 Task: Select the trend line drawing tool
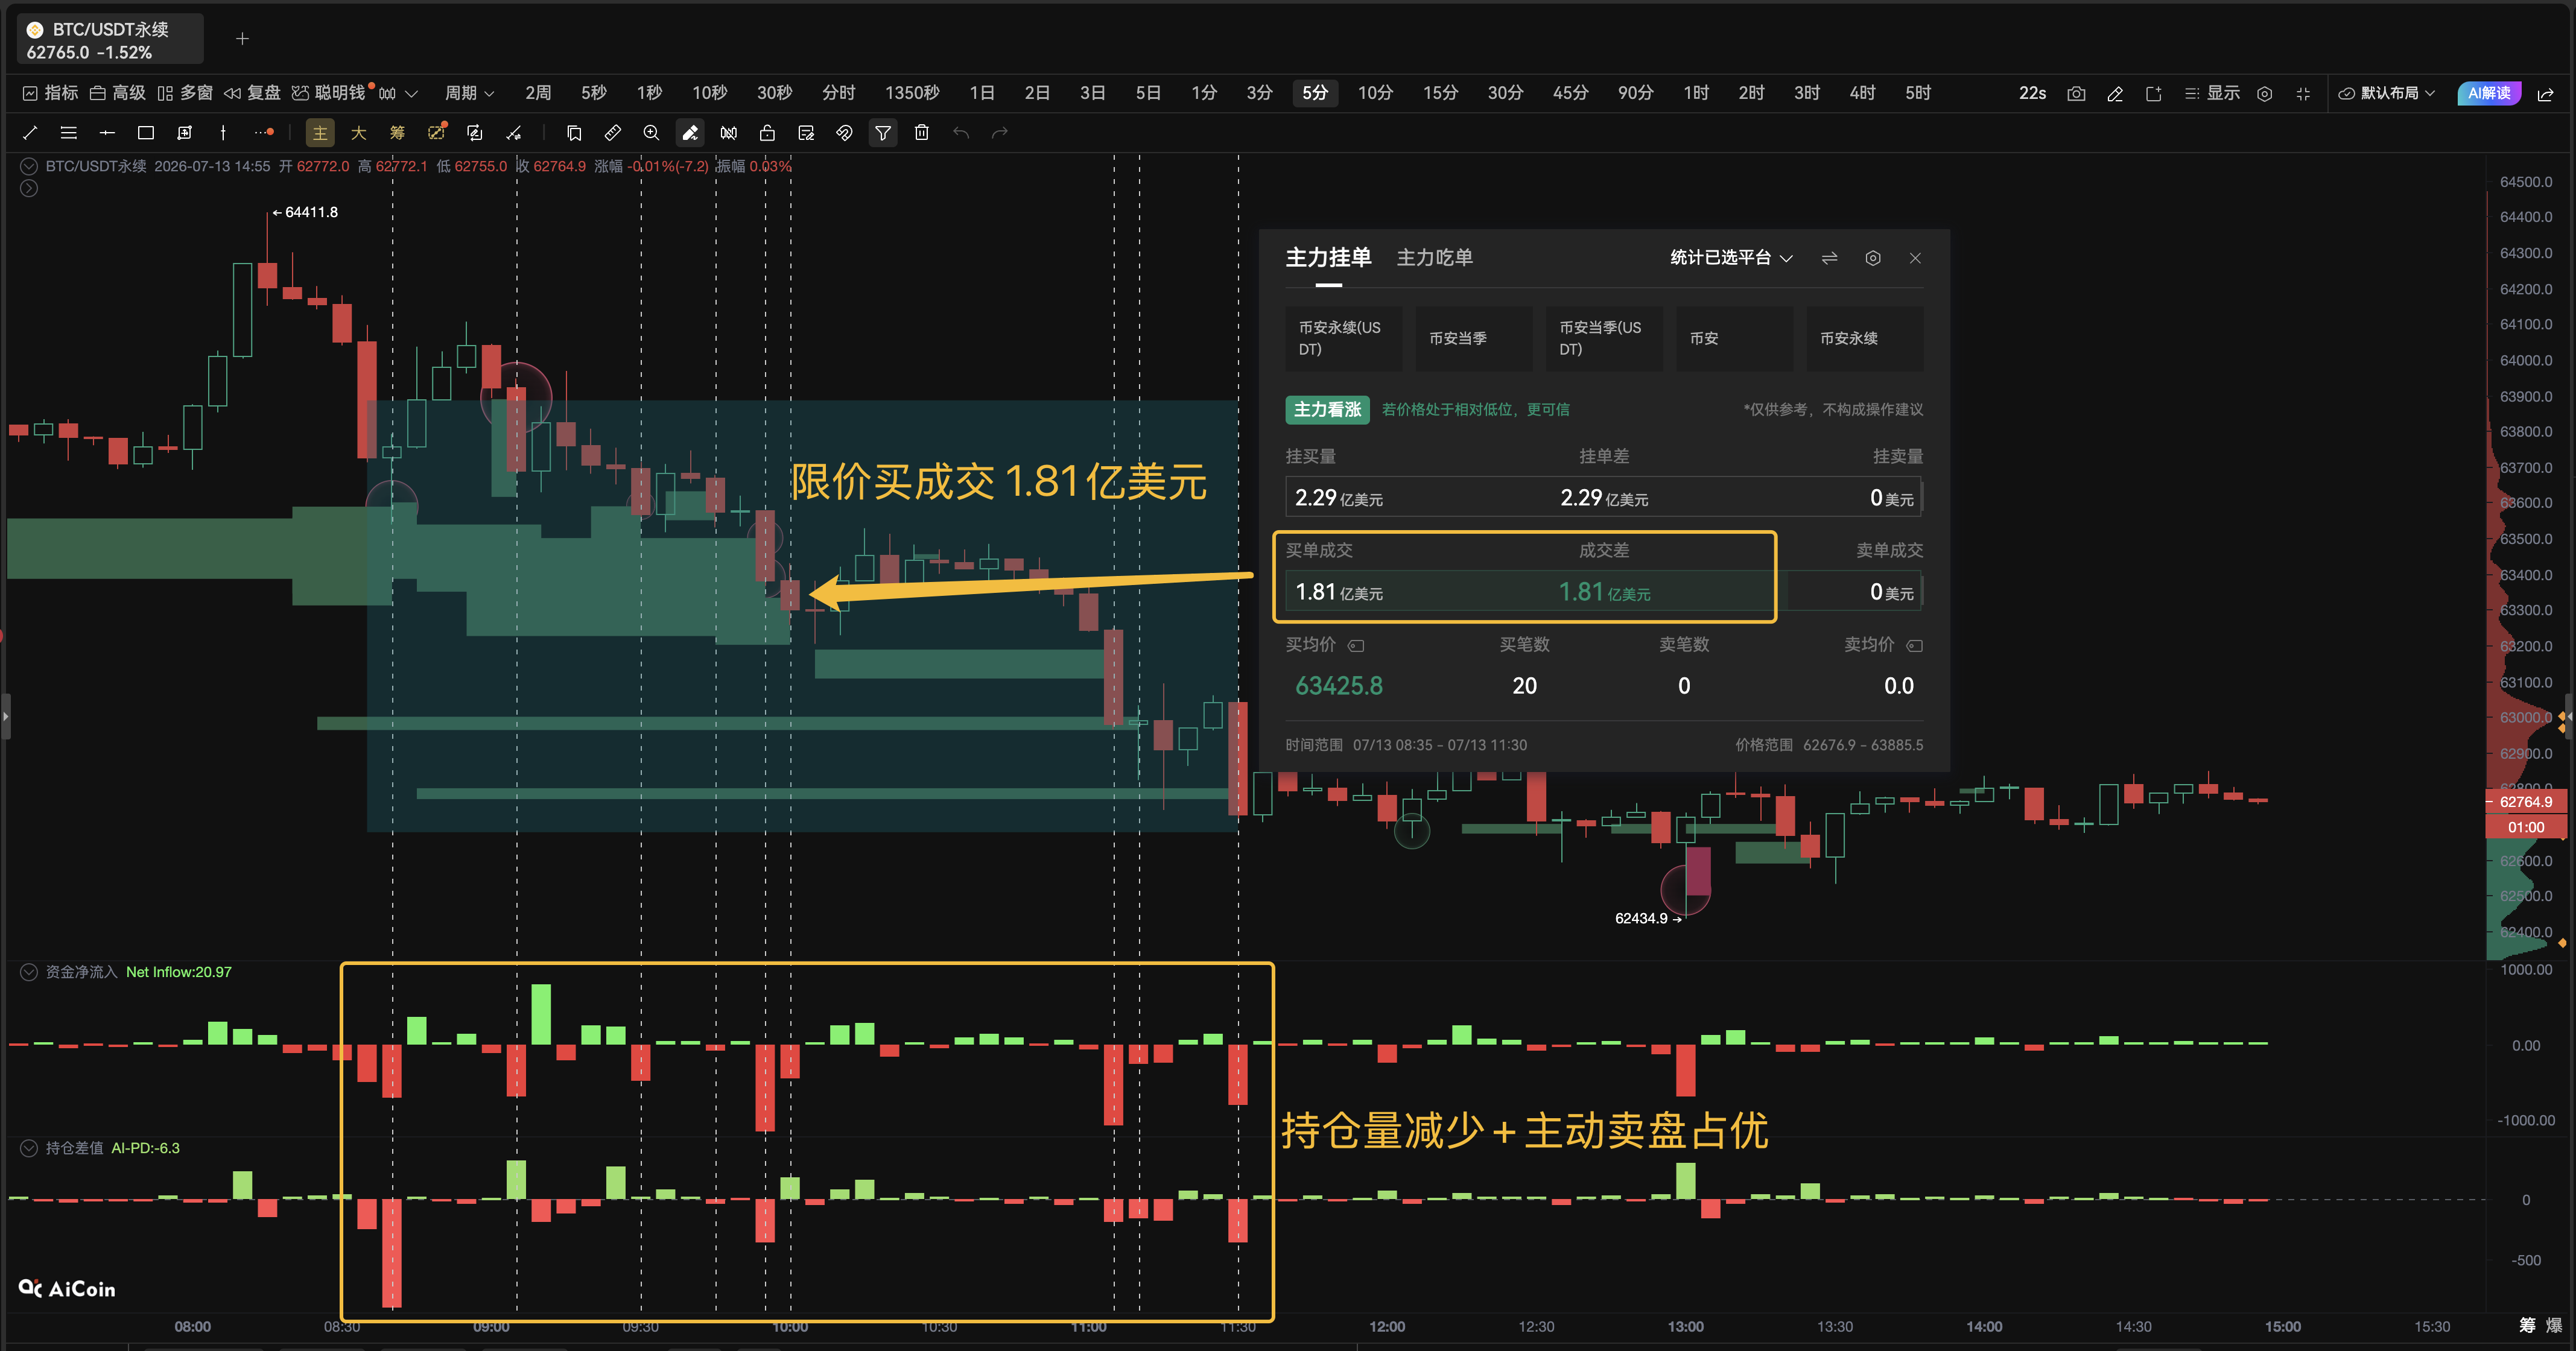pyautogui.click(x=30, y=133)
